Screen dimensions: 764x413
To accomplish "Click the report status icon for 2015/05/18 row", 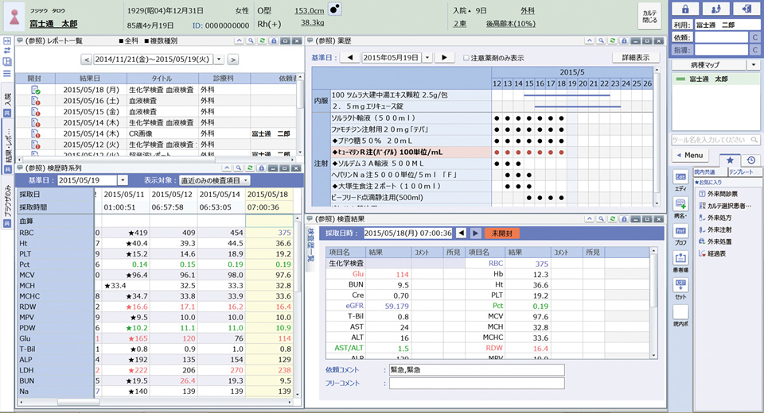I will (x=36, y=91).
